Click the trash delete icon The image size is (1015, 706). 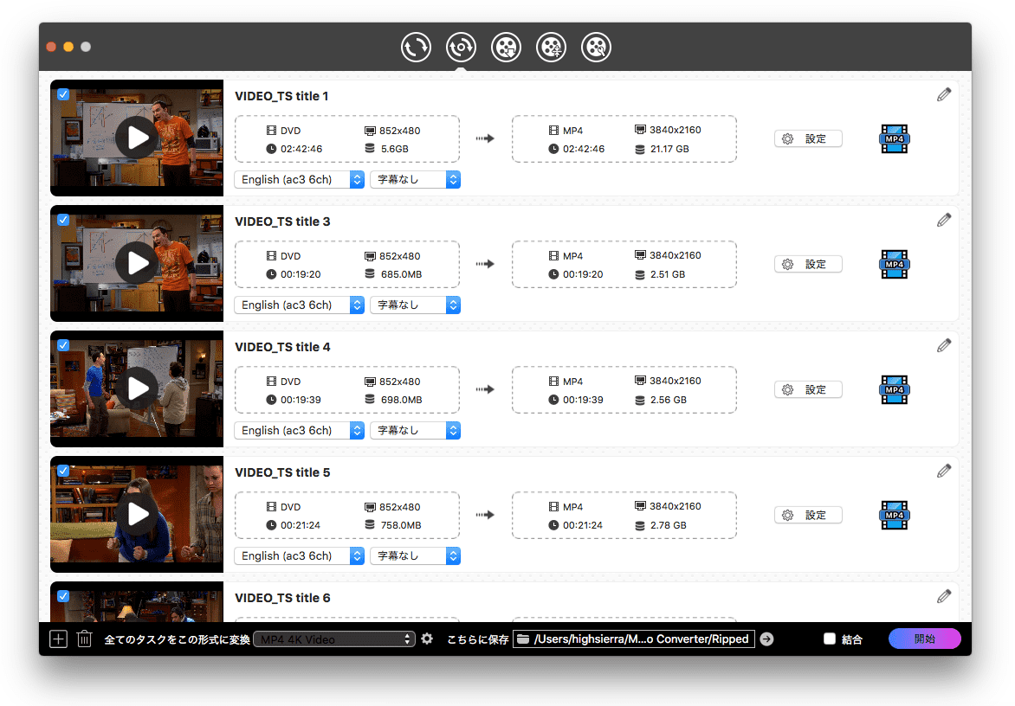(84, 639)
